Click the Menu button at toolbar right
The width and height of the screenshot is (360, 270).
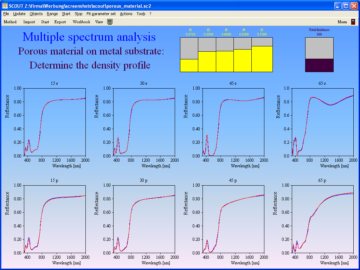(342, 22)
